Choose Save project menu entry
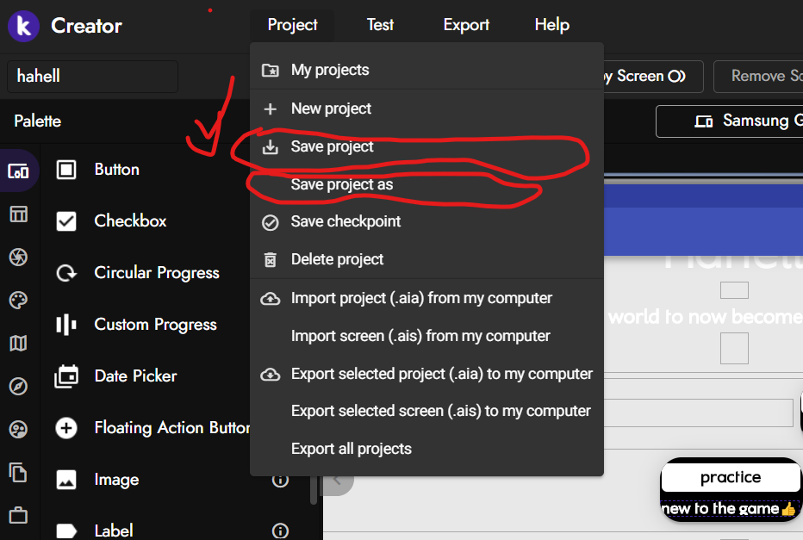 point(426,146)
